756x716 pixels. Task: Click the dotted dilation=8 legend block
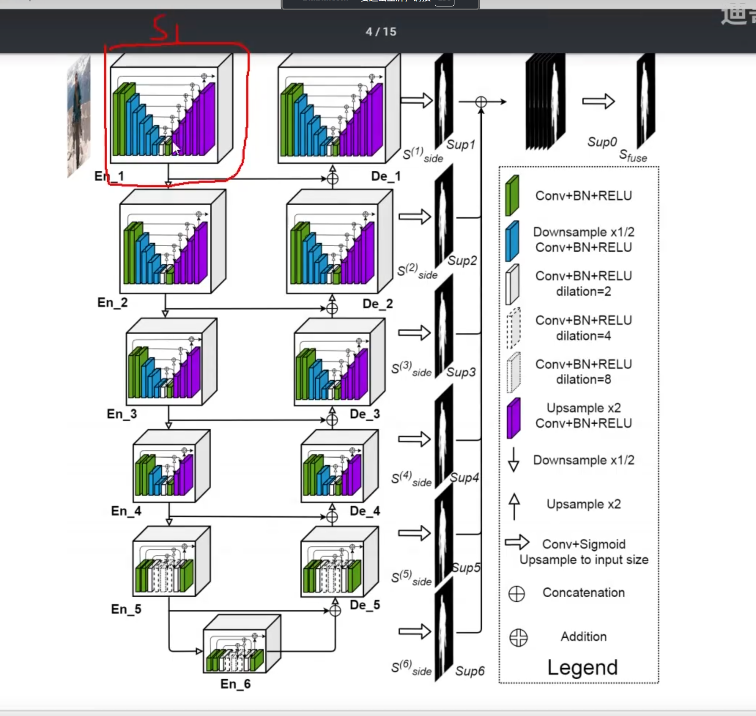(x=514, y=373)
